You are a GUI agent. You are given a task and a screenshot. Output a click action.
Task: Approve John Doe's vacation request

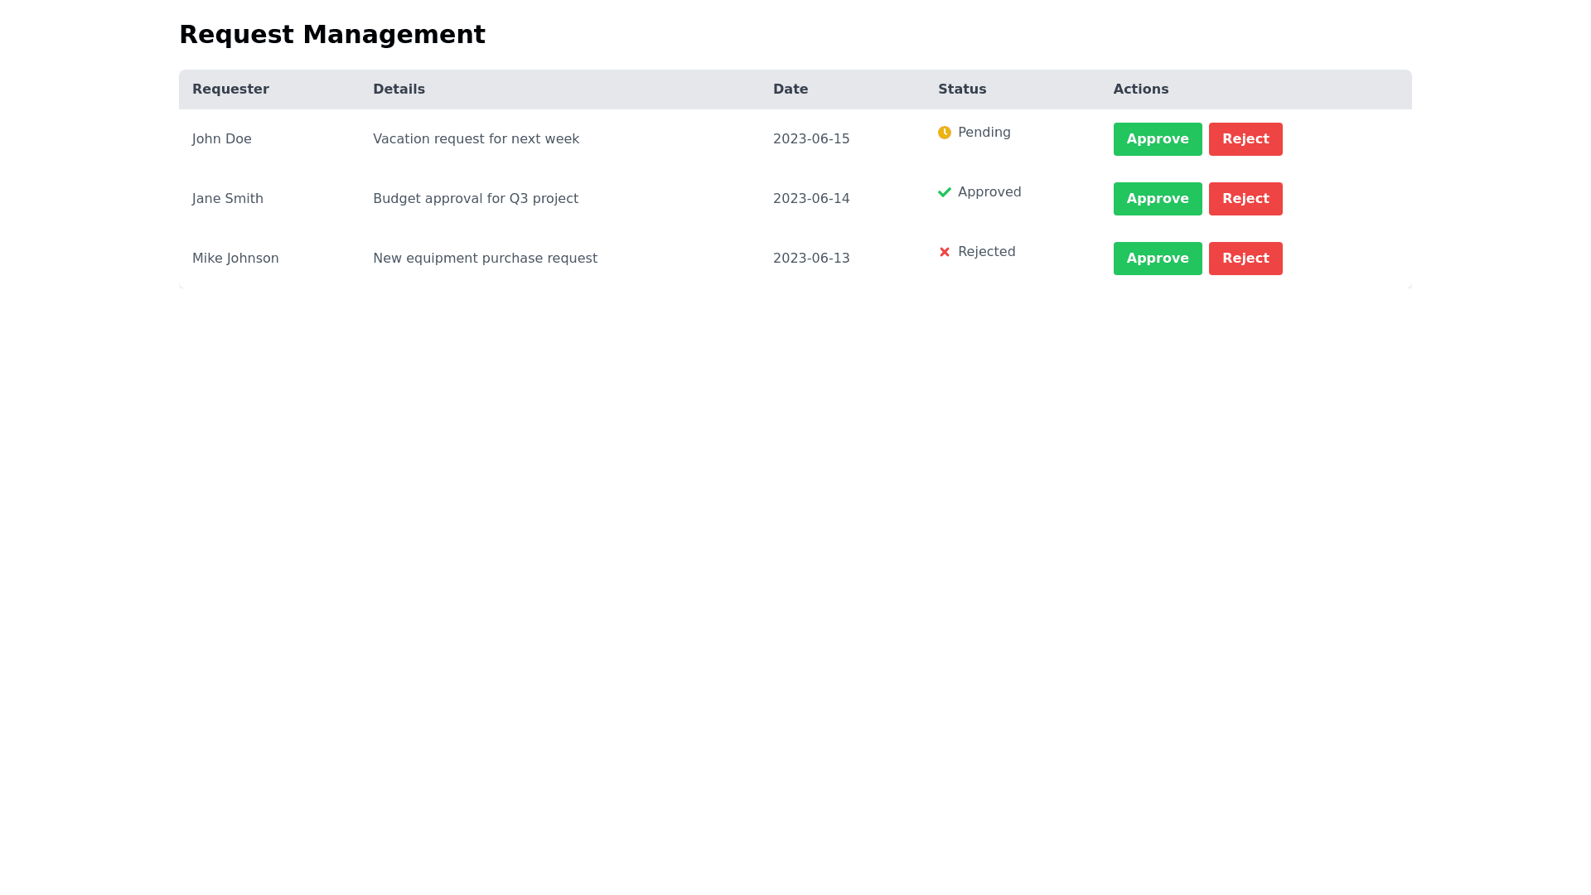pos(1157,139)
